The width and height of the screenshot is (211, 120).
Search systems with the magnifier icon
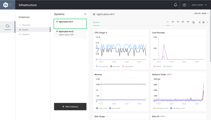pos(85,14)
